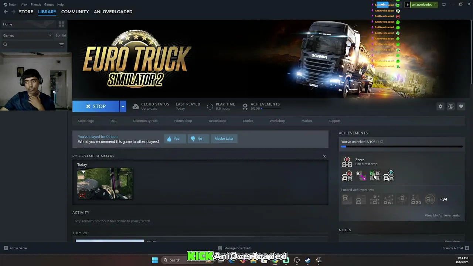
Task: Open the Stop button dropdown arrow
Action: (x=123, y=106)
